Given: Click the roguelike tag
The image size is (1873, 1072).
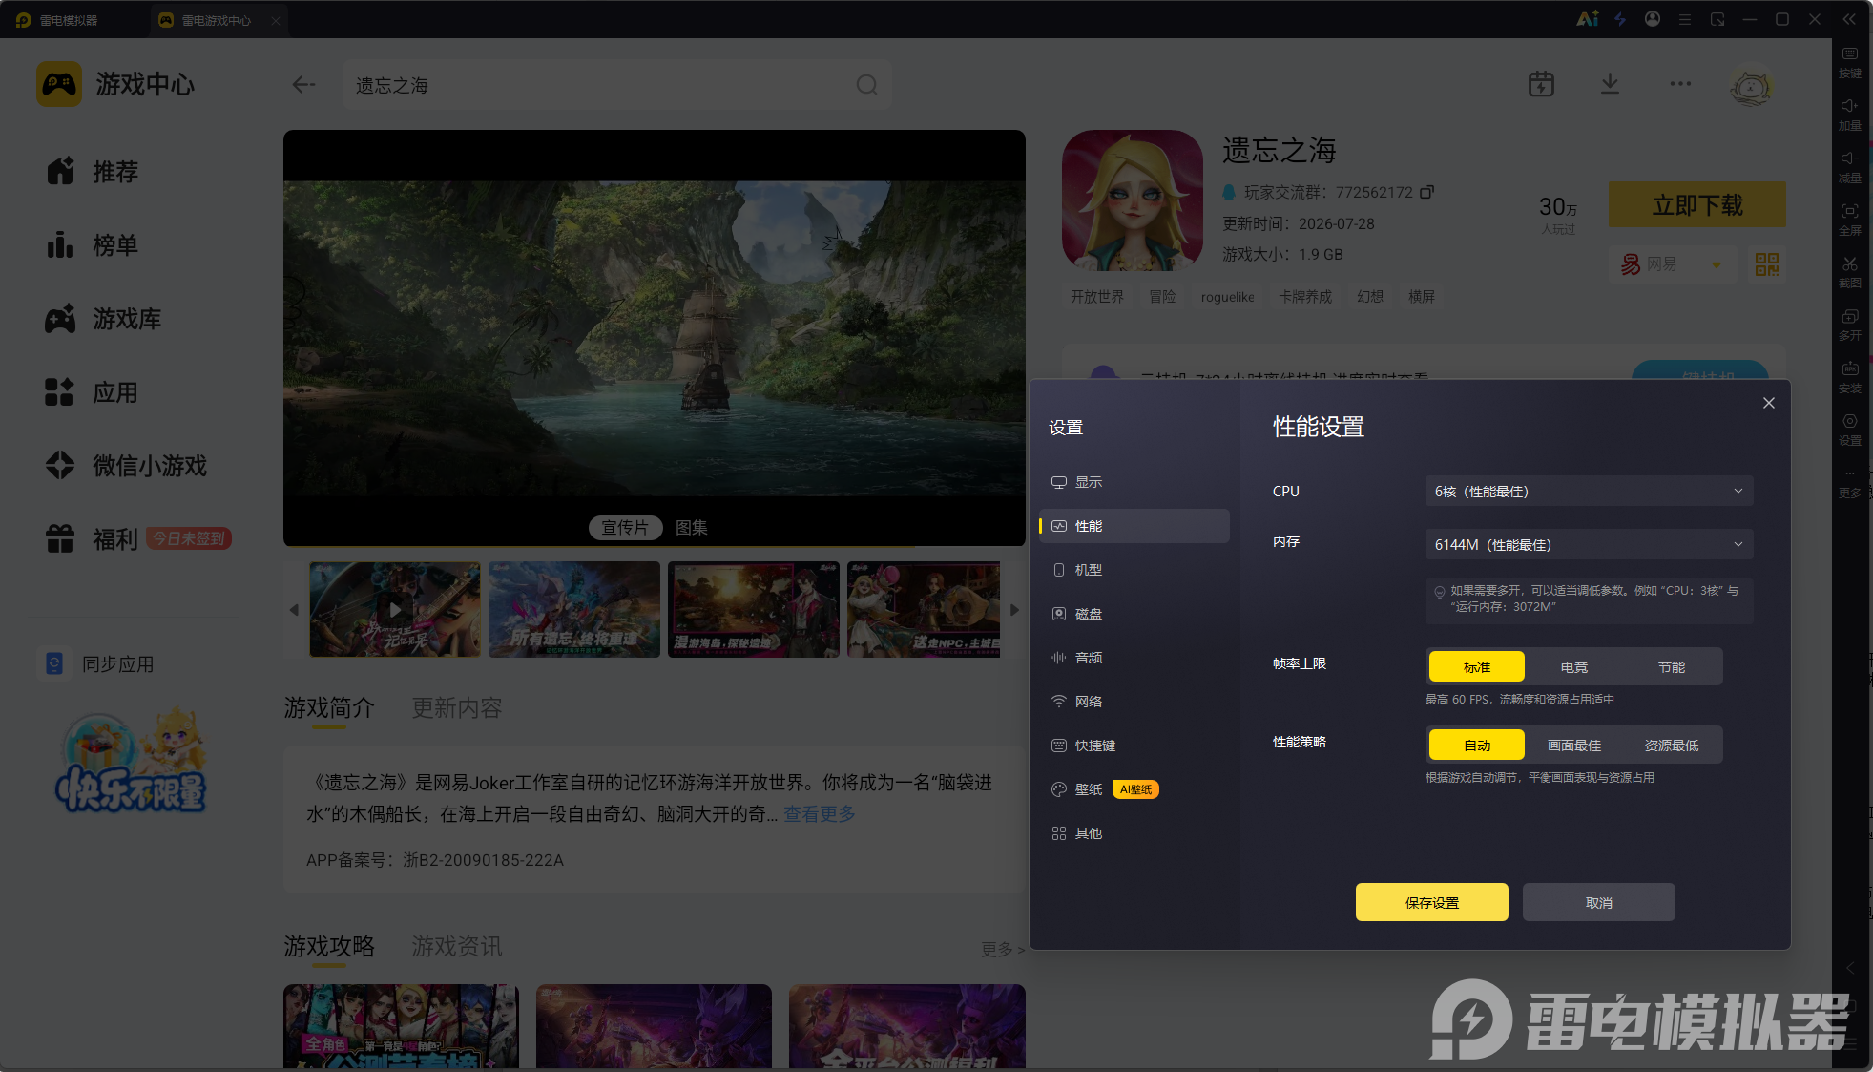Looking at the screenshot, I should [x=1227, y=297].
